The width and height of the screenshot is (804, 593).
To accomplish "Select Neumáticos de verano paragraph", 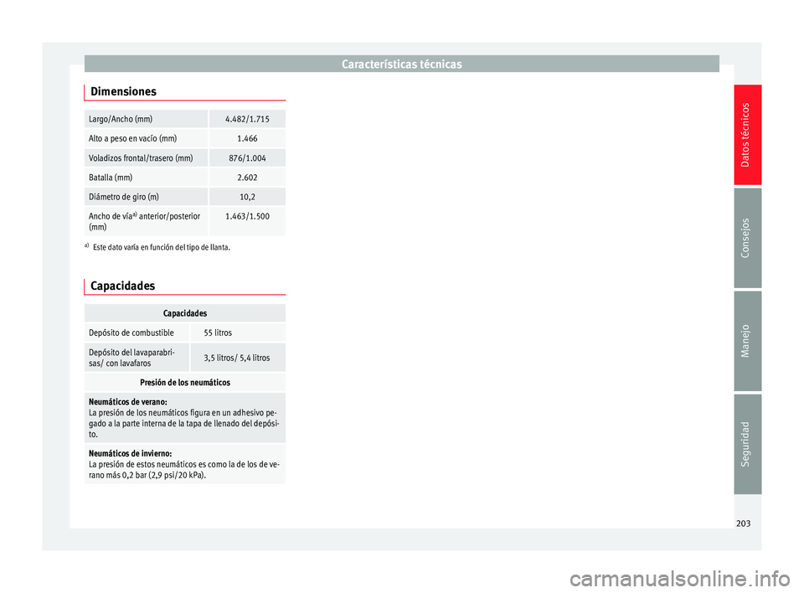I will 184,418.
